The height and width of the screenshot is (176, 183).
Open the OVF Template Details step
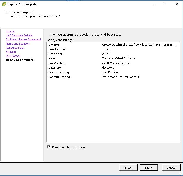[x=19, y=35]
